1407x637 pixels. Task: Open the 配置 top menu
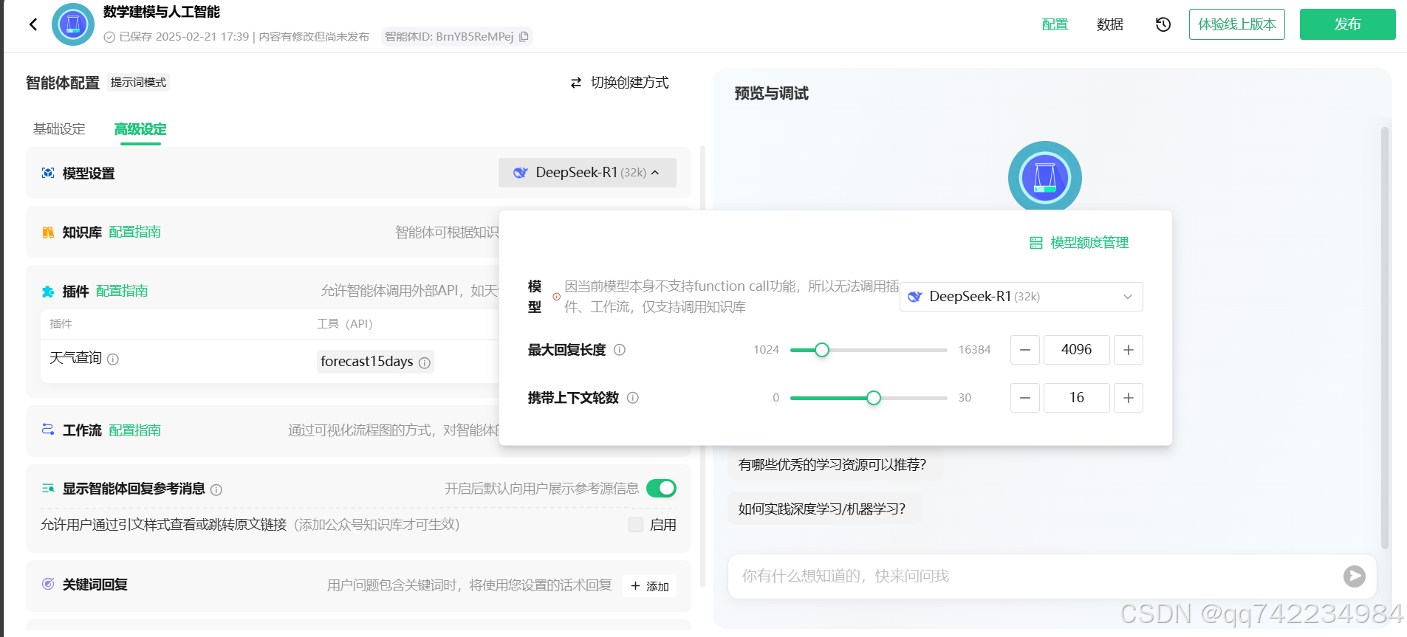1055,24
